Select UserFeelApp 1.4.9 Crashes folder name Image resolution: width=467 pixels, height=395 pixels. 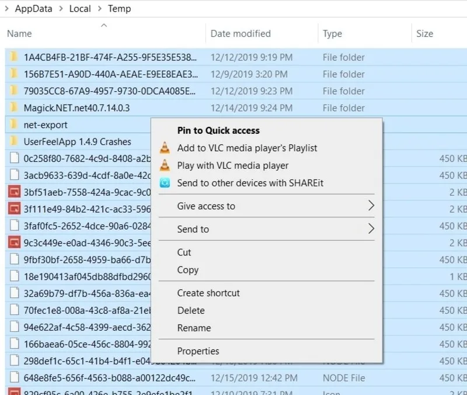pos(78,141)
